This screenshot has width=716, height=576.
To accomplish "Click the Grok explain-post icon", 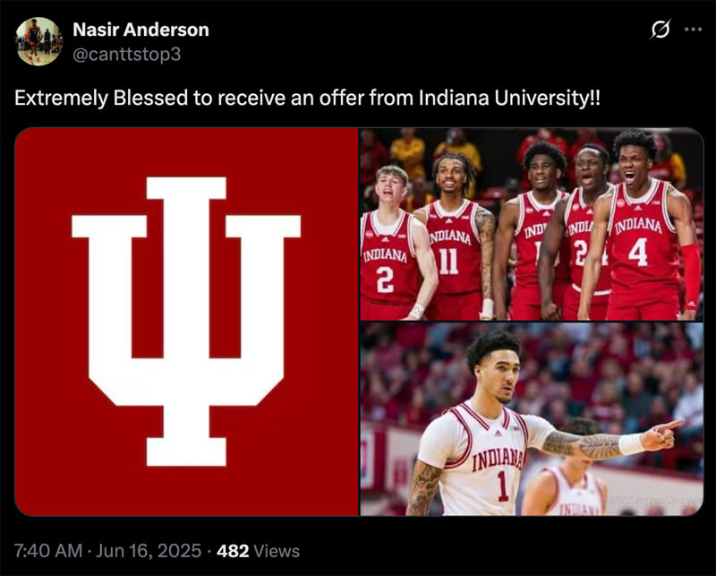I will (x=661, y=30).
